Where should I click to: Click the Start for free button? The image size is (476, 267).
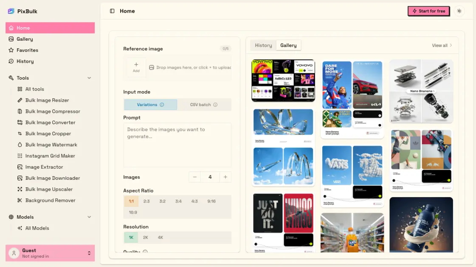pyautogui.click(x=428, y=11)
